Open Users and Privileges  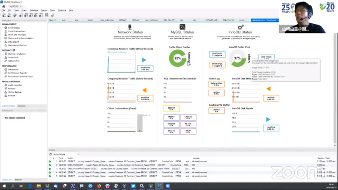point(17,35)
